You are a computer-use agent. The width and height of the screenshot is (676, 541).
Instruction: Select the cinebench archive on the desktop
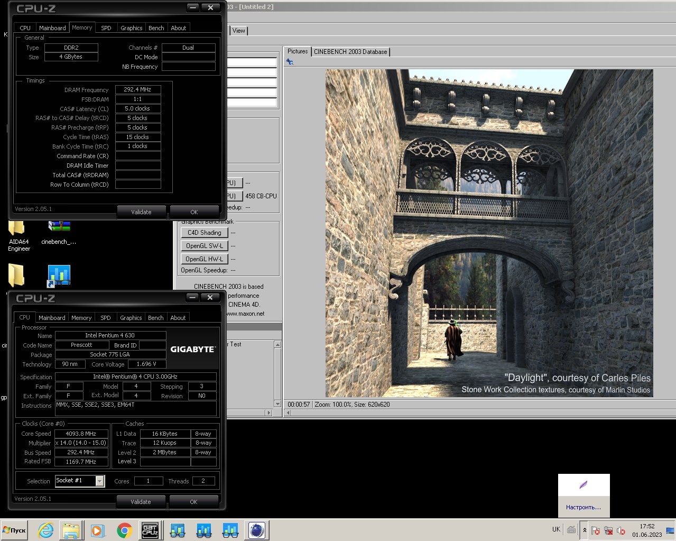[59, 233]
